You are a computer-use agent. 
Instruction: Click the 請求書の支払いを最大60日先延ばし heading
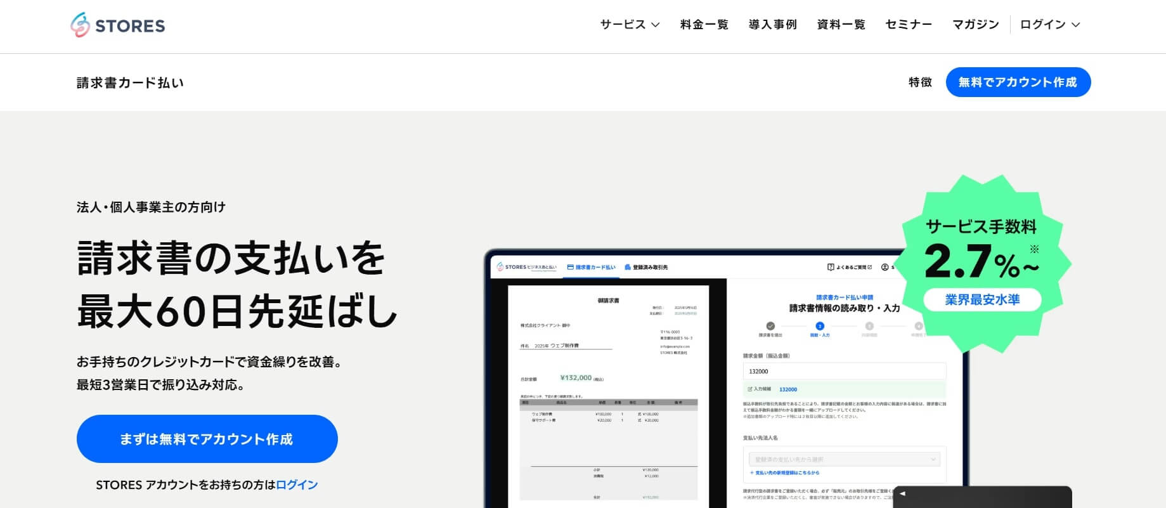237,285
